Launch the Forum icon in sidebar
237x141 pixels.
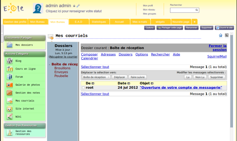[x=9, y=77]
